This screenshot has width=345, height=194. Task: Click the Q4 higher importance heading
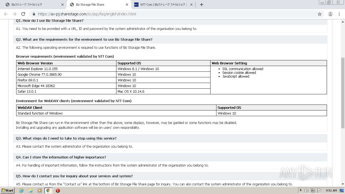[x=61, y=157]
